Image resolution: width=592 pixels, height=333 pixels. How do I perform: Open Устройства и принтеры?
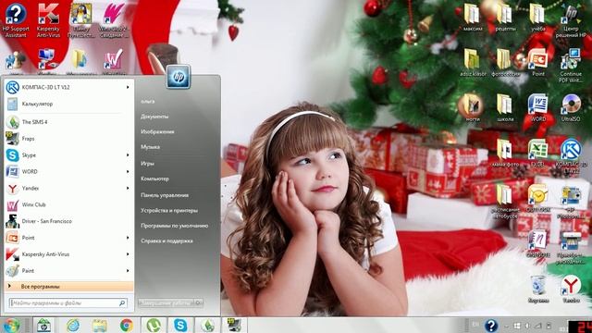pos(169,210)
